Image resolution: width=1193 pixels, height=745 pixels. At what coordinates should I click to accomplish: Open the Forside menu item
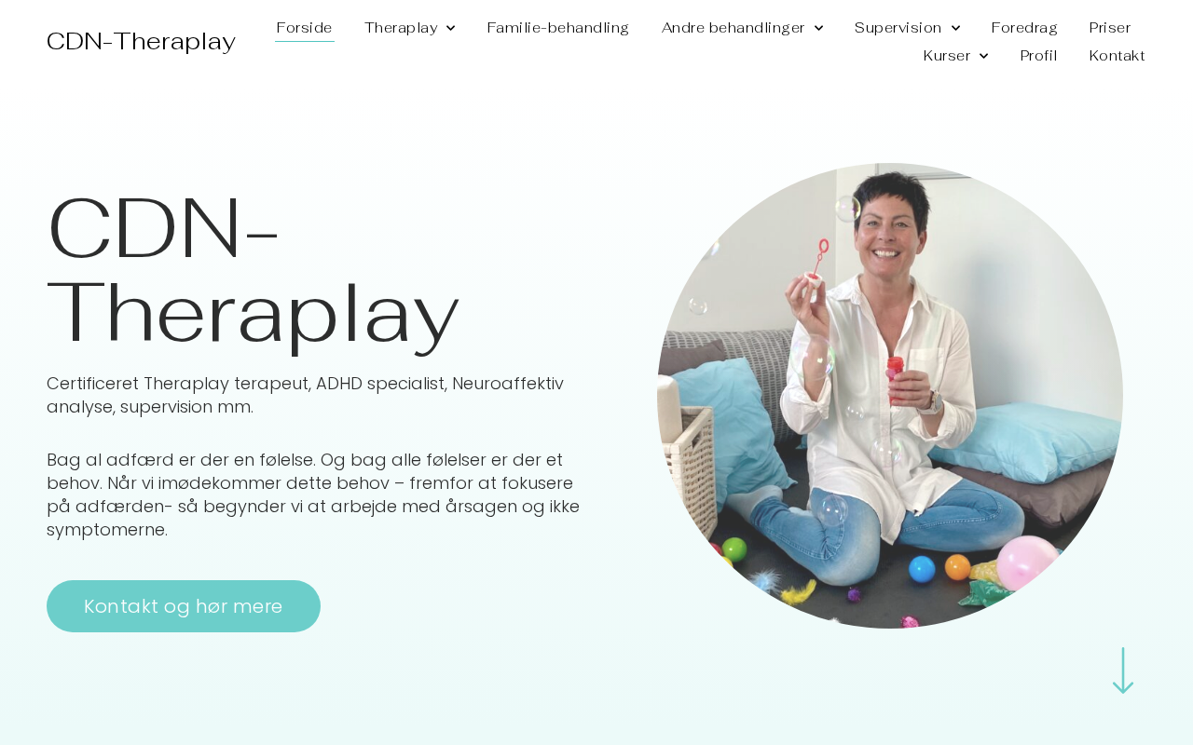[305, 28]
